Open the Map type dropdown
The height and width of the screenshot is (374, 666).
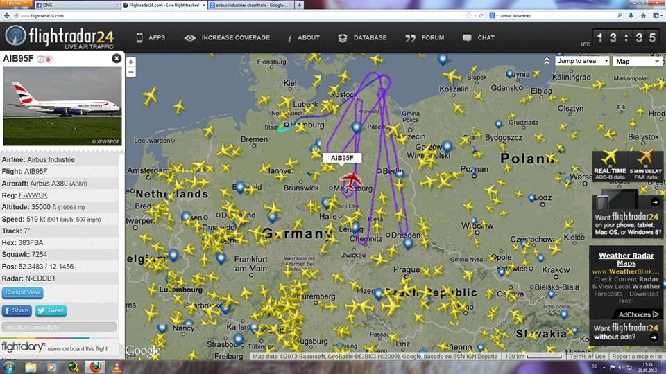(638, 62)
